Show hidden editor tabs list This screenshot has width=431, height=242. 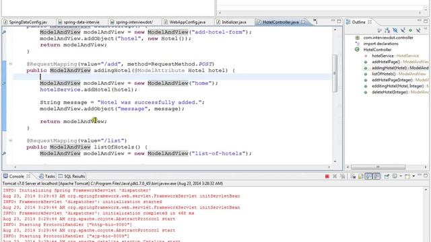[x=316, y=22]
